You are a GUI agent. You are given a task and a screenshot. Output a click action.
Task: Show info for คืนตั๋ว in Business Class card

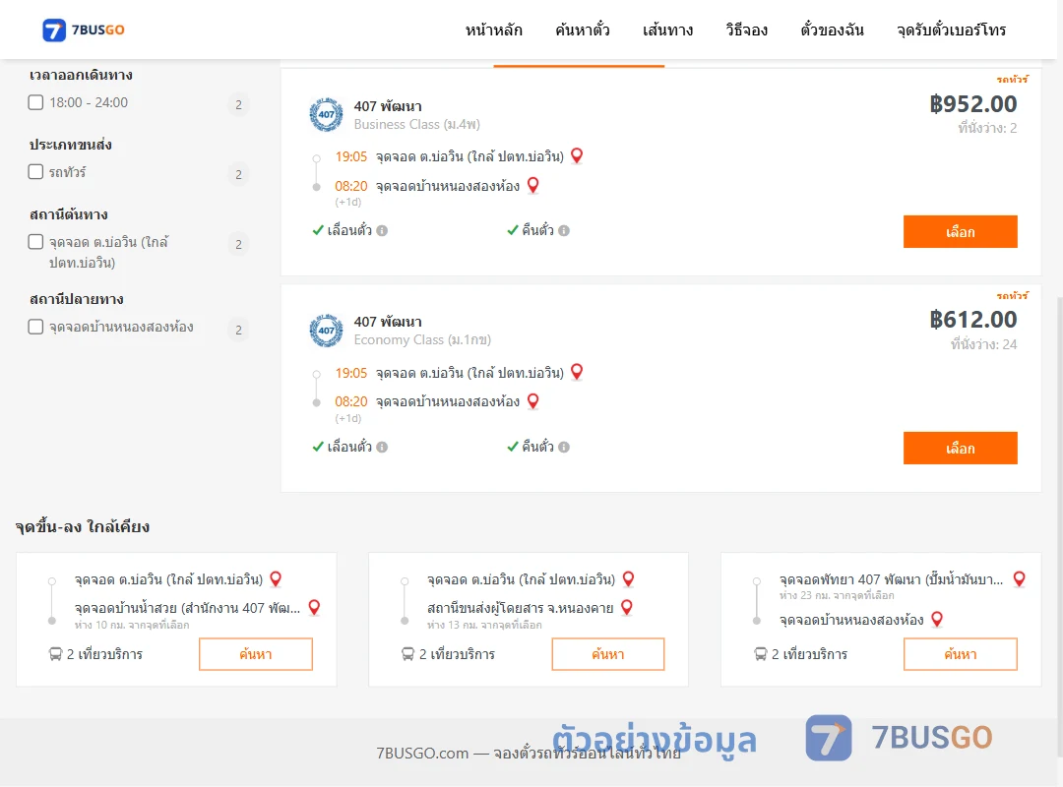pos(564,230)
